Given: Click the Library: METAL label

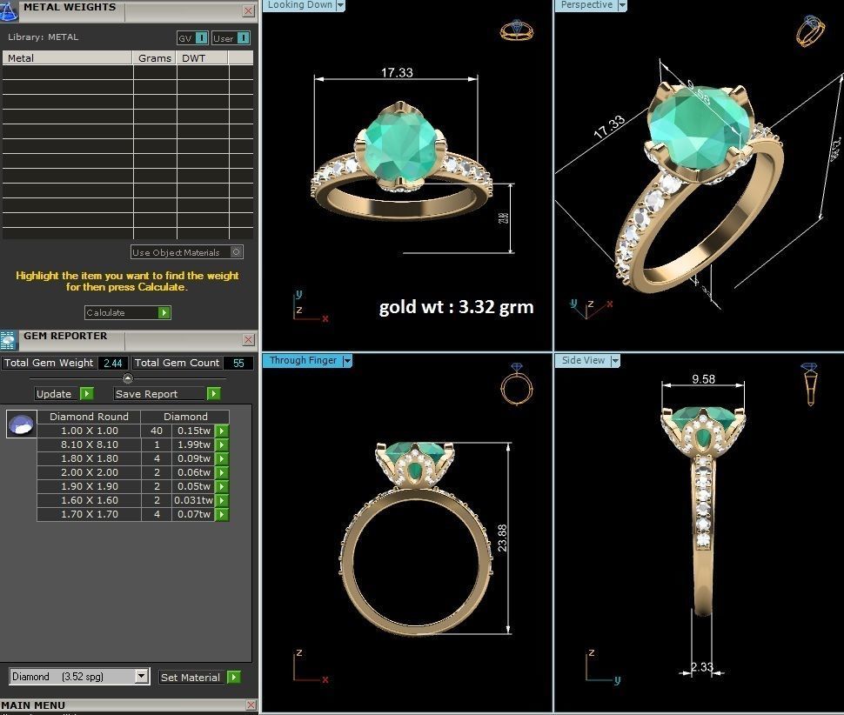Looking at the screenshot, I should (x=43, y=37).
